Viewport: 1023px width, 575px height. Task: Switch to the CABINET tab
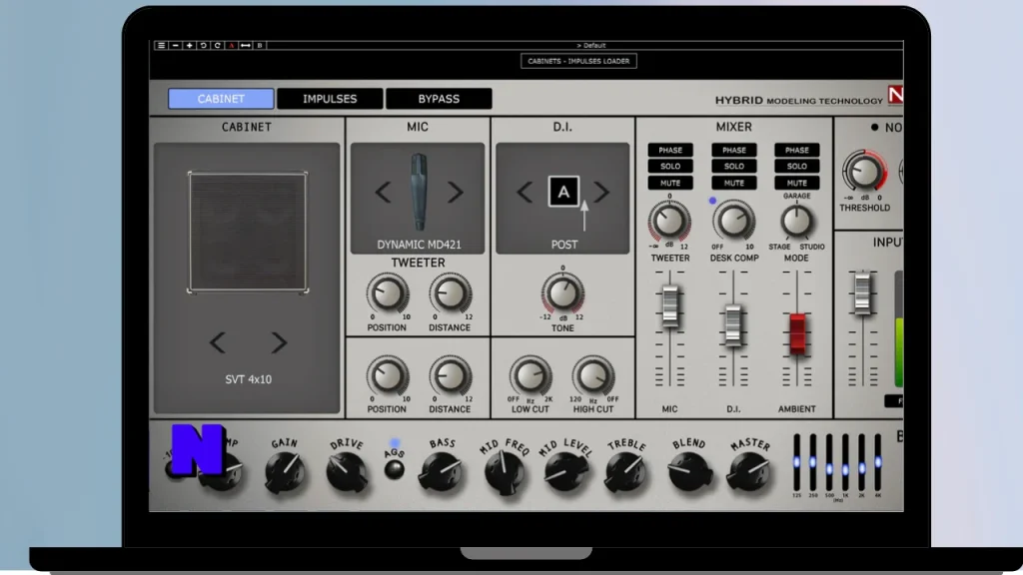221,99
